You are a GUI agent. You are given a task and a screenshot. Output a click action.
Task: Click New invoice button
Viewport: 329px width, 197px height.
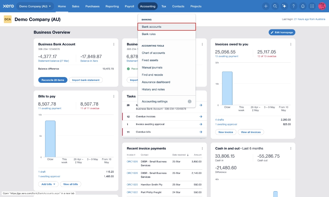(x=225, y=132)
